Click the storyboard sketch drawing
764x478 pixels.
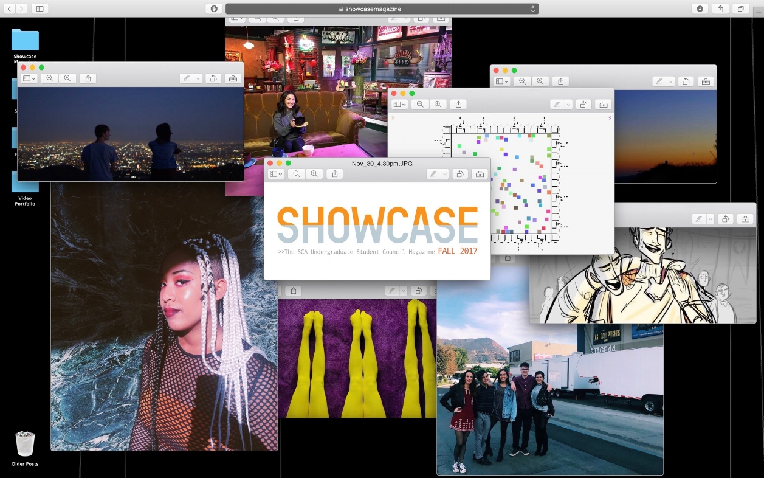coord(643,275)
